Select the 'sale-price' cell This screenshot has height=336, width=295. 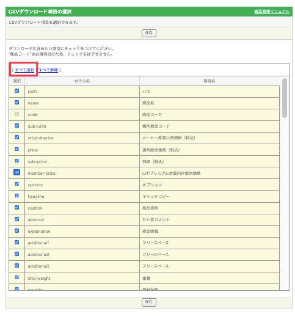click(82, 161)
